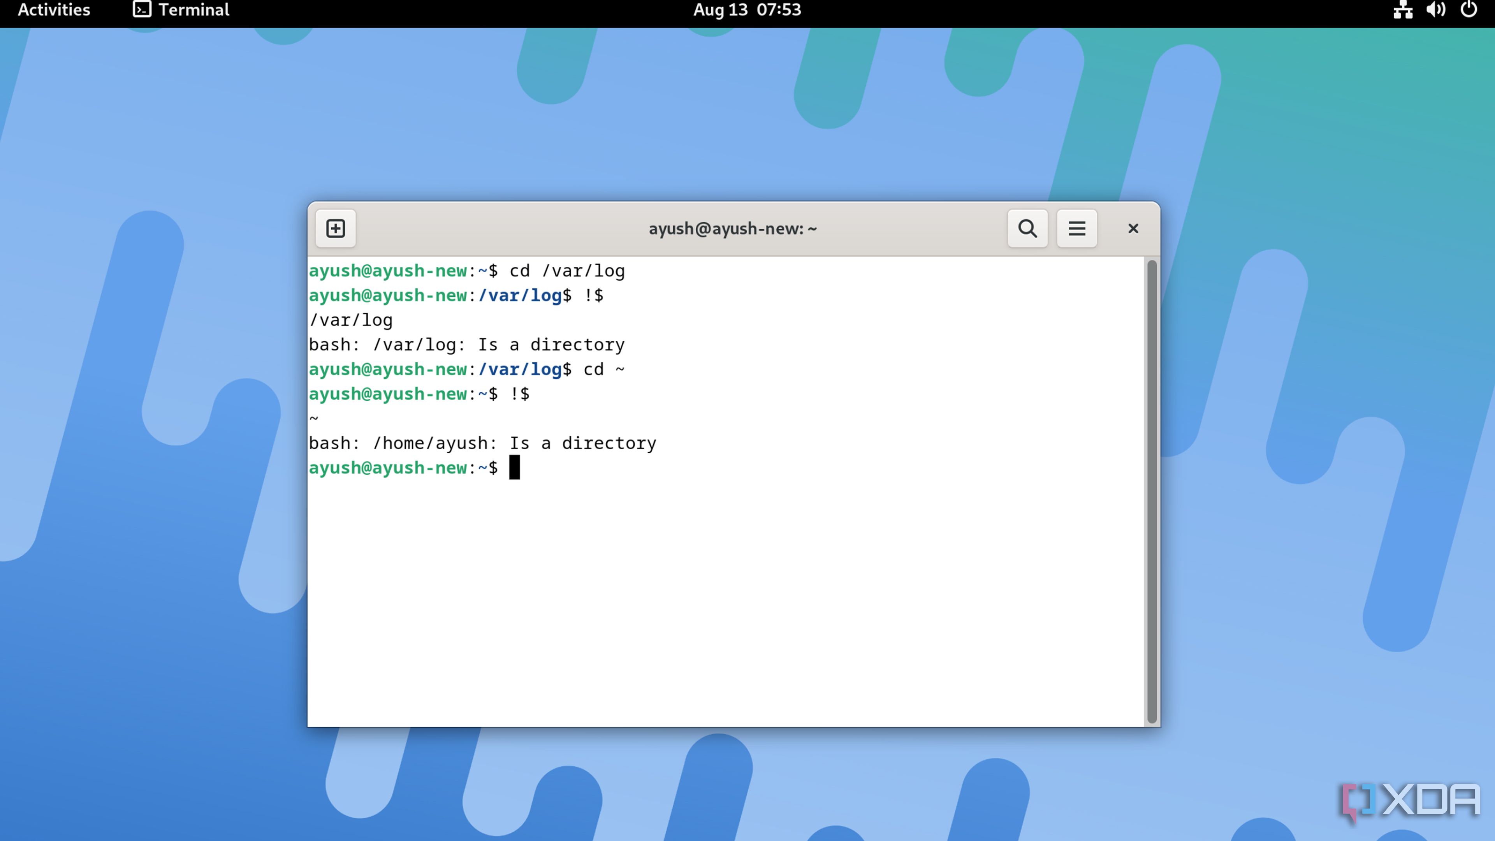The width and height of the screenshot is (1495, 841).
Task: Click the Terminal icon in top bar
Action: tap(142, 9)
